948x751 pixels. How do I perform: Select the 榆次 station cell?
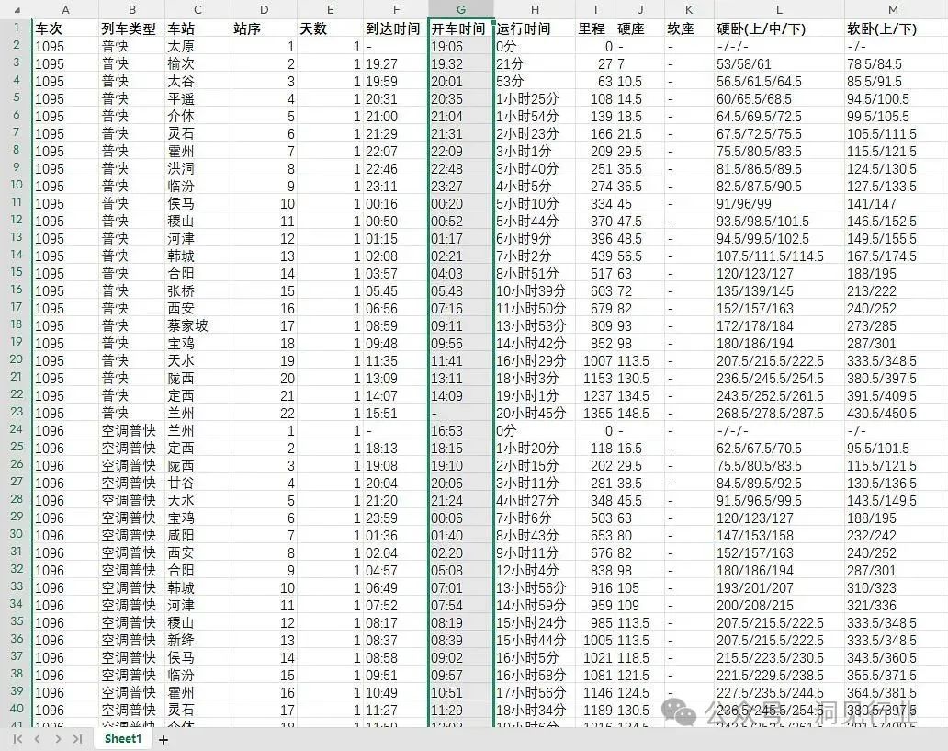point(197,64)
